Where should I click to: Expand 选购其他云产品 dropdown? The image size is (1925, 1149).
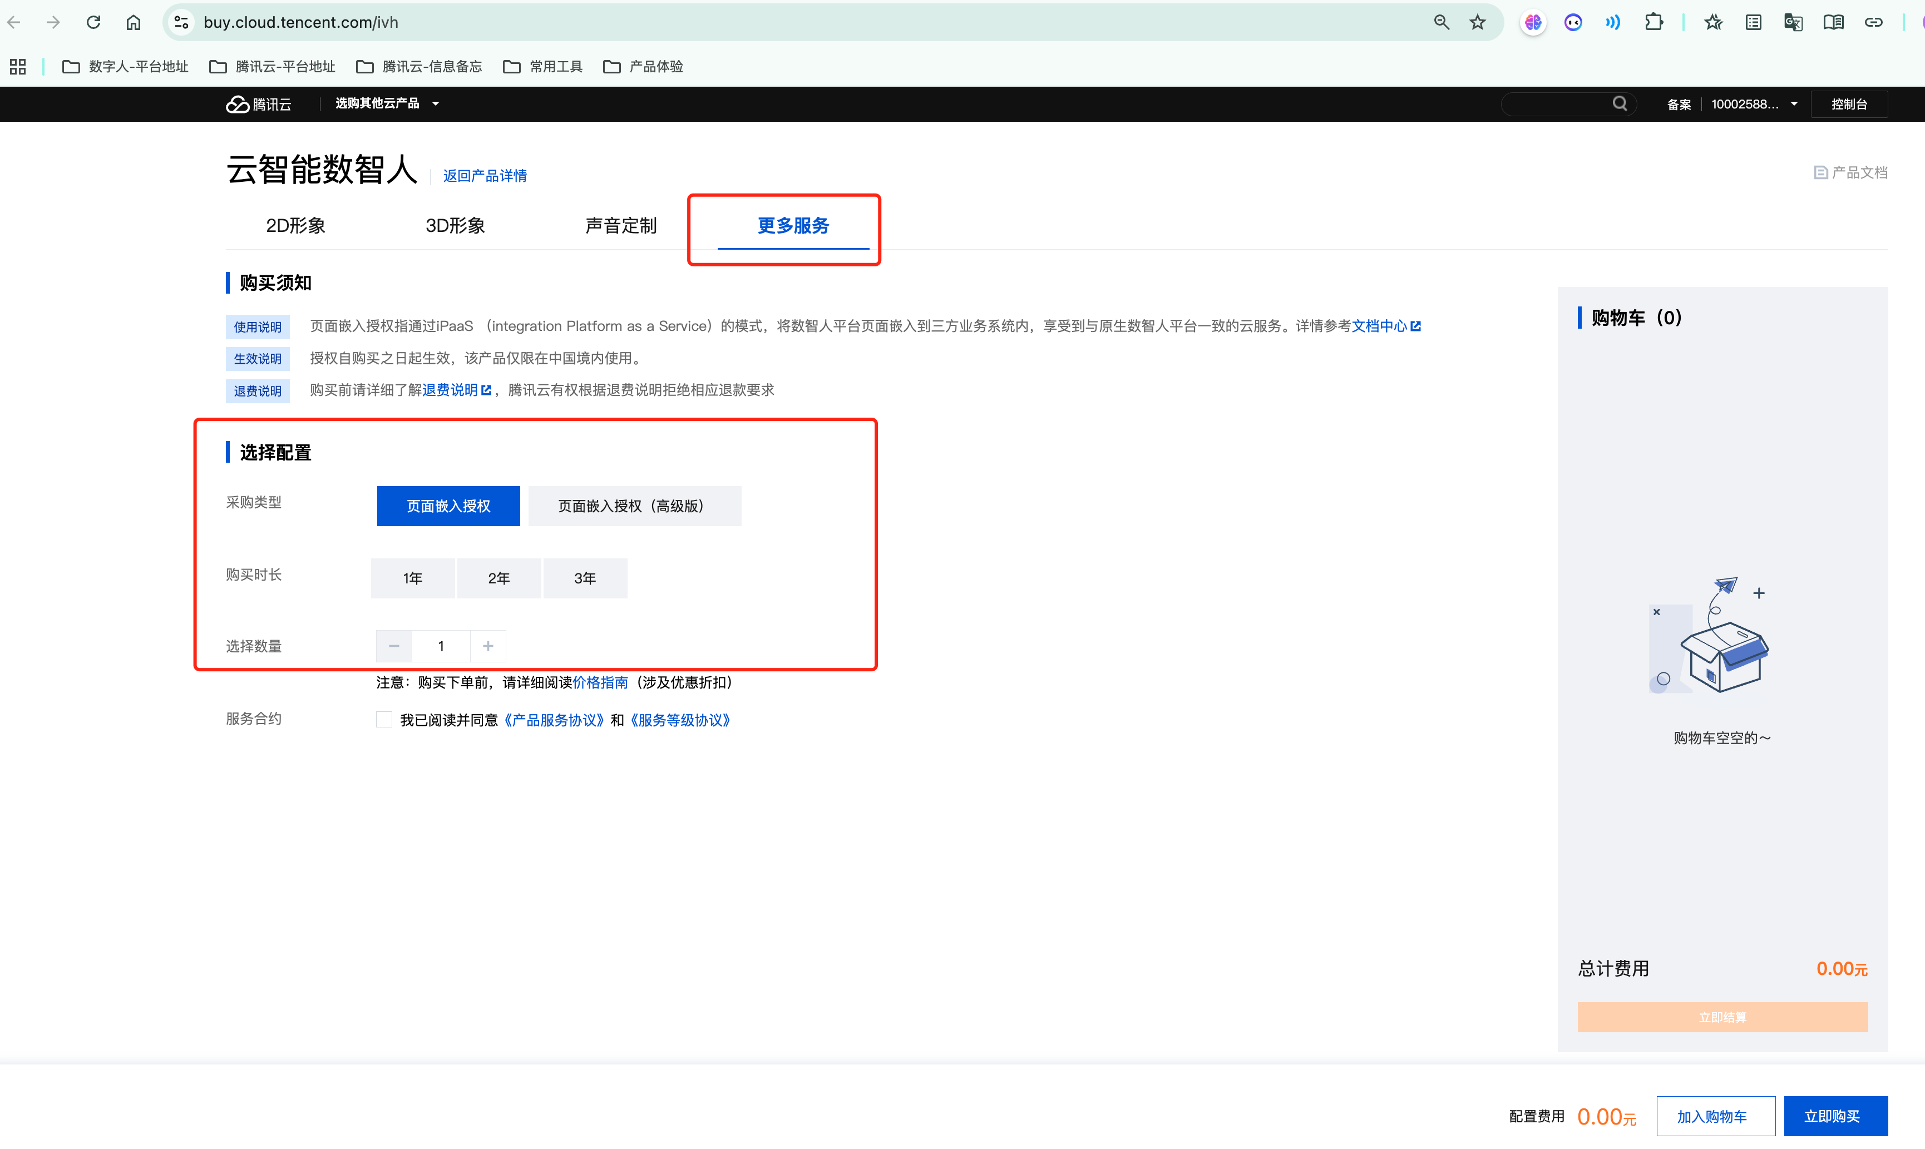pyautogui.click(x=387, y=103)
